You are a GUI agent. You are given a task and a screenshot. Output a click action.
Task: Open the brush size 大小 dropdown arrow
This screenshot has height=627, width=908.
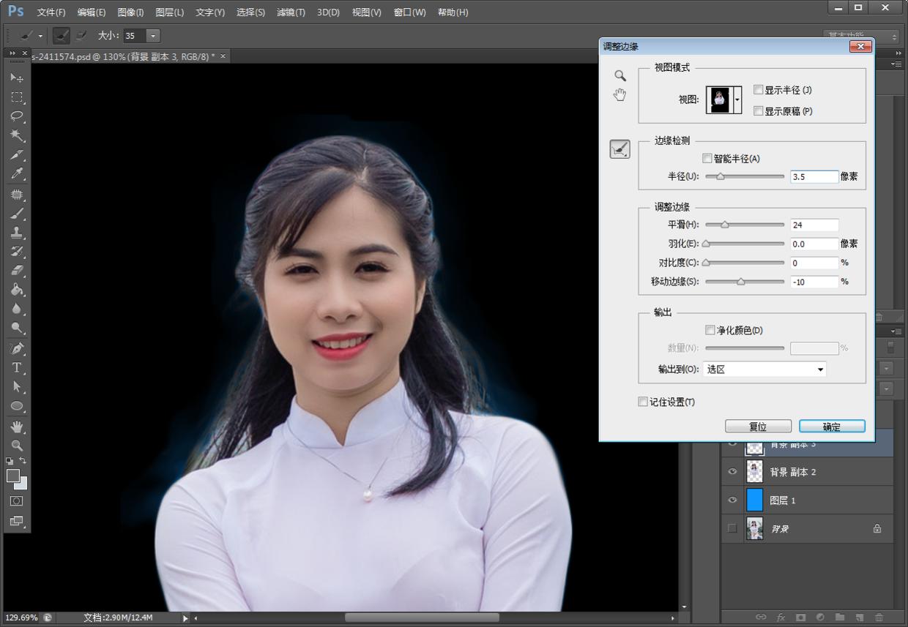[152, 36]
